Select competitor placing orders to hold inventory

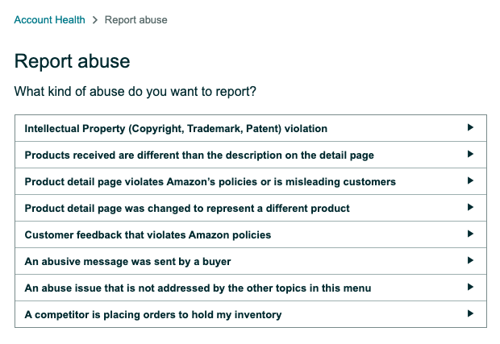pos(153,315)
